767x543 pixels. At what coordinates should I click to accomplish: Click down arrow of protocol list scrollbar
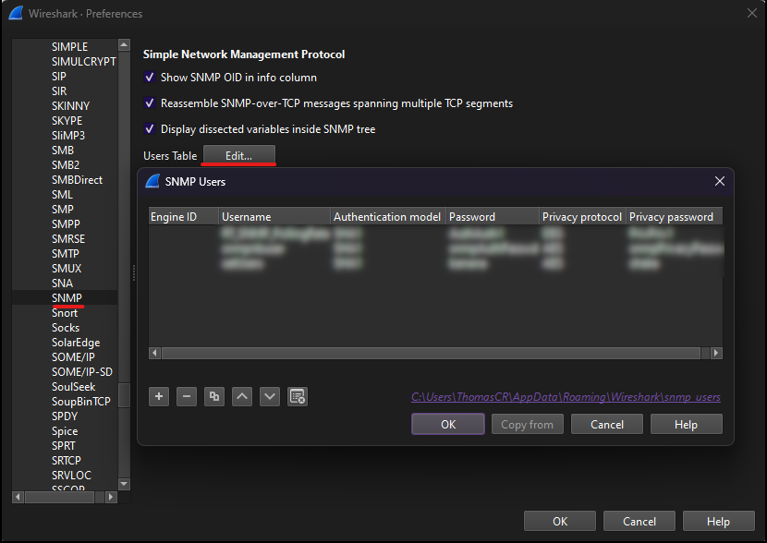coord(124,484)
